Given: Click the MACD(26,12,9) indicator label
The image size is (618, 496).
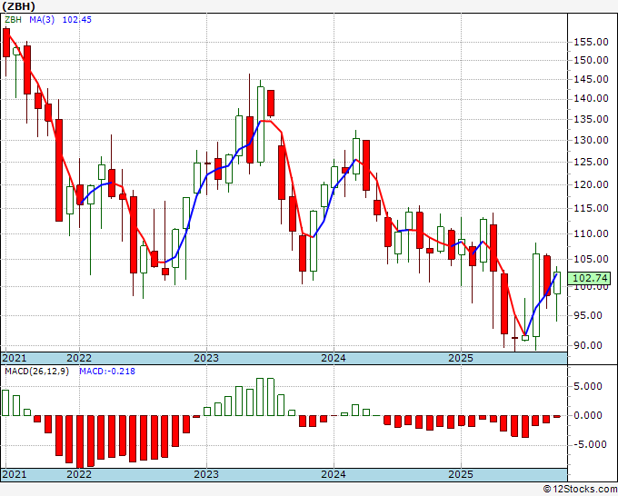Looking at the screenshot, I should (x=36, y=372).
